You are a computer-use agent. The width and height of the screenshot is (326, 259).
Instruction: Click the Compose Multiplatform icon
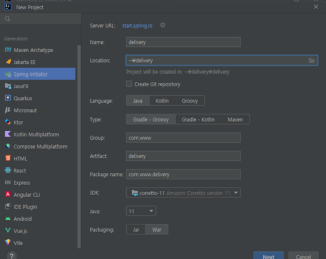point(8,146)
